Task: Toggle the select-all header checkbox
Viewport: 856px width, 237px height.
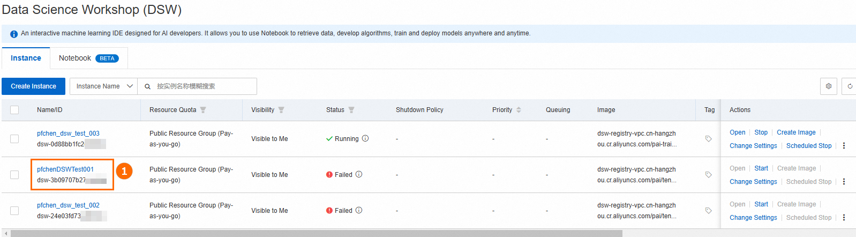Action: (14, 110)
